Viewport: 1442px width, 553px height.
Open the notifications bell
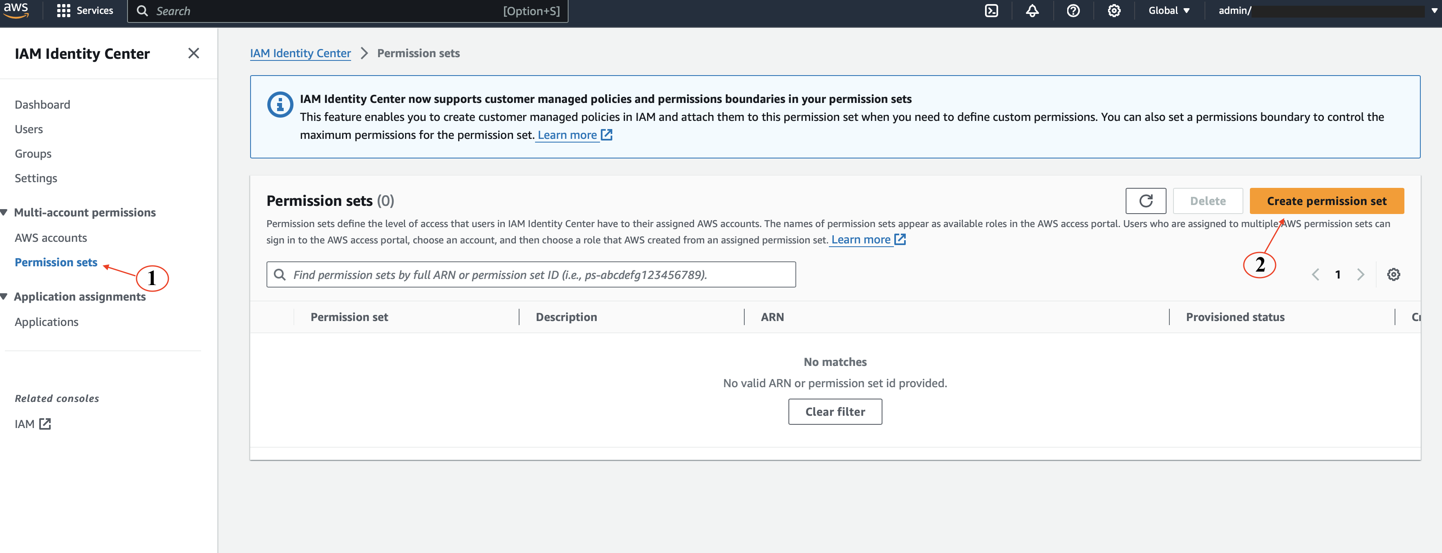click(x=1033, y=11)
